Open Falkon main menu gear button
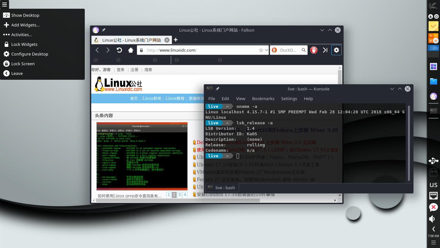440x248 pixels. pyautogui.click(x=336, y=50)
